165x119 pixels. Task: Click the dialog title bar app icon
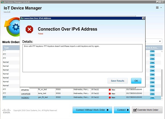coord(22,18)
